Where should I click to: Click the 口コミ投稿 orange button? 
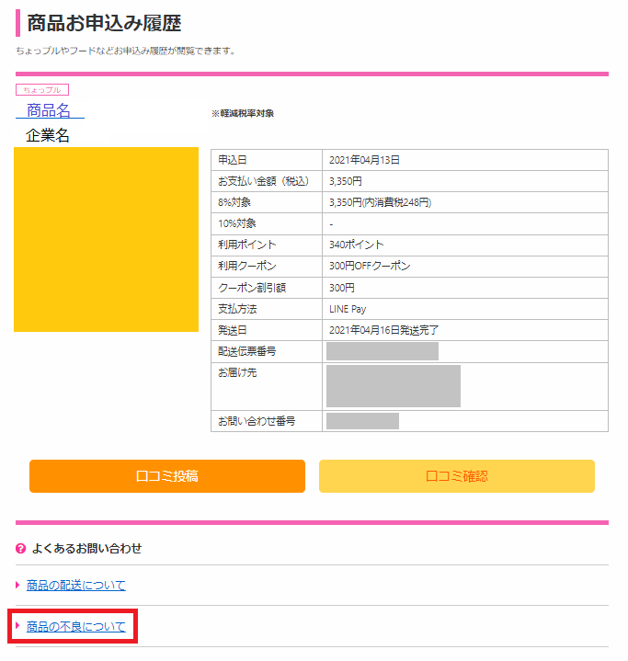pyautogui.click(x=167, y=476)
